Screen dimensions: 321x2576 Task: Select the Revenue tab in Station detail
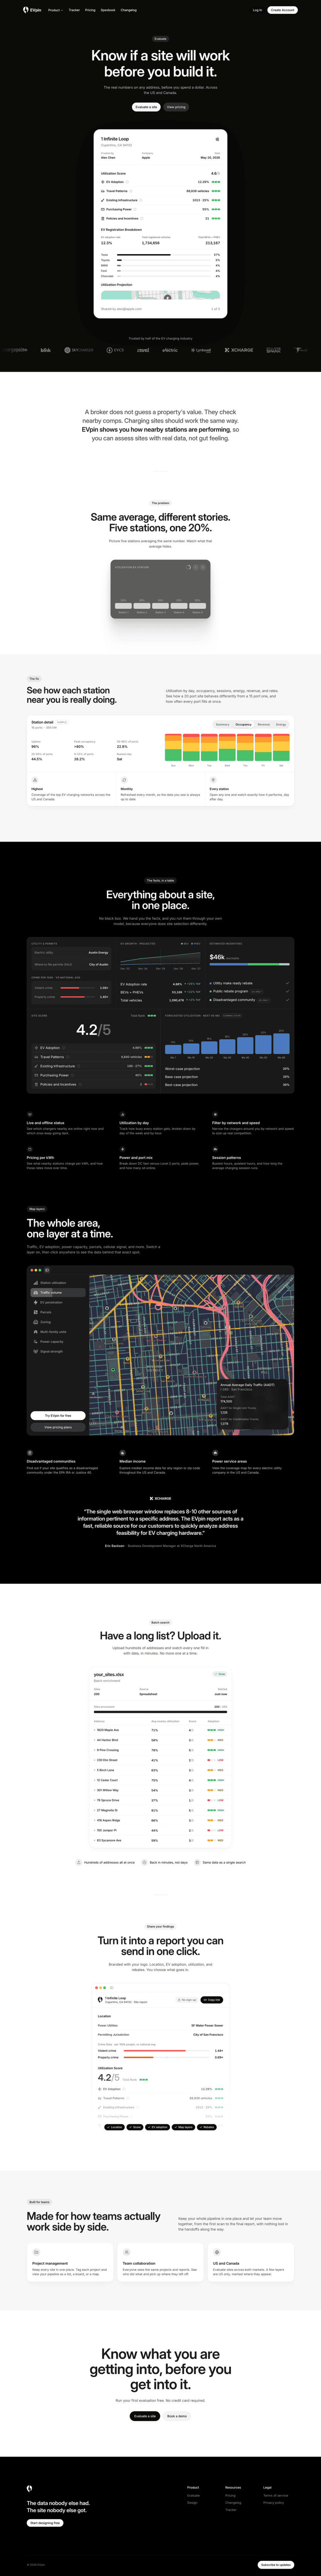click(264, 724)
